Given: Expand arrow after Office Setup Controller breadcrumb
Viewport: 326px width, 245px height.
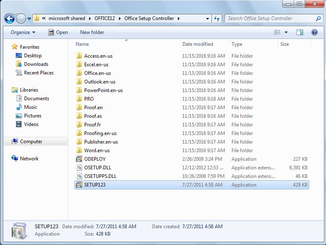Looking at the screenshot, I should pos(179,18).
